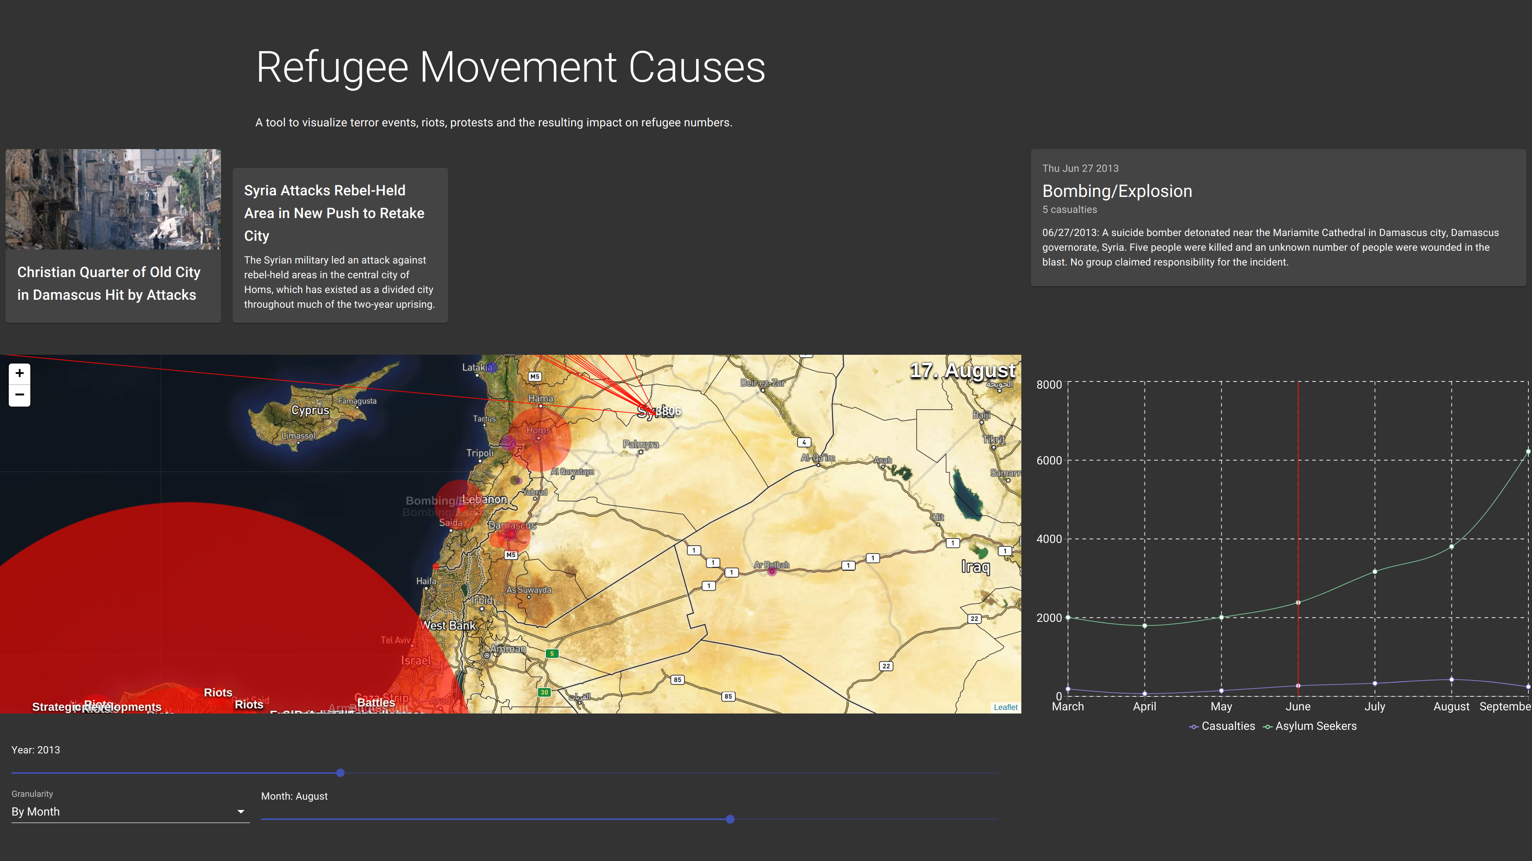This screenshot has height=861, width=1532.
Task: Toggle Casualties series in chart legend
Action: tap(1222, 726)
